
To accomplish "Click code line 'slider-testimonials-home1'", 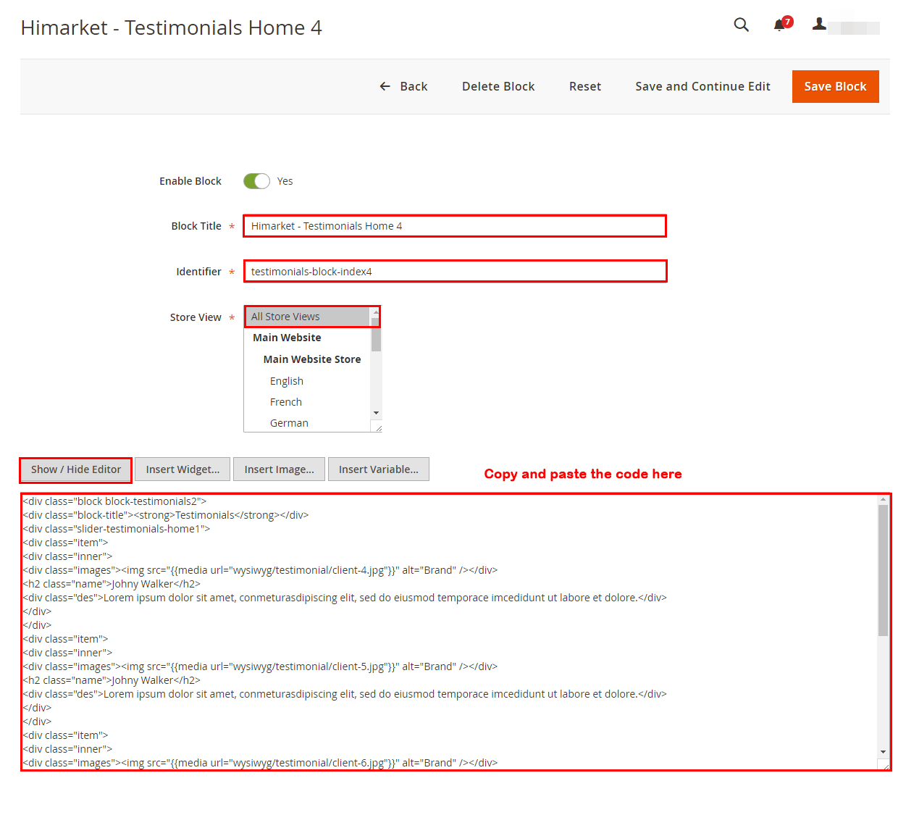I will pos(117,529).
